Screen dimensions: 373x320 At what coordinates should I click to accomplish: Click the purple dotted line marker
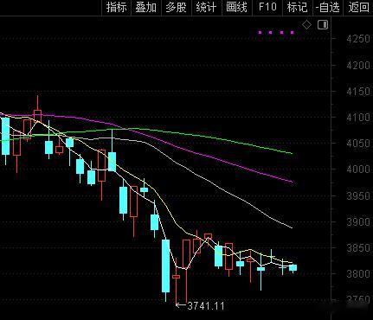tap(276, 33)
